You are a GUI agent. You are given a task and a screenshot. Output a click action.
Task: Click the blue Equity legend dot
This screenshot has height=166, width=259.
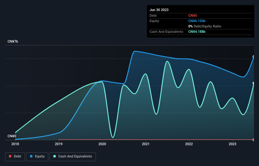pos(31,156)
